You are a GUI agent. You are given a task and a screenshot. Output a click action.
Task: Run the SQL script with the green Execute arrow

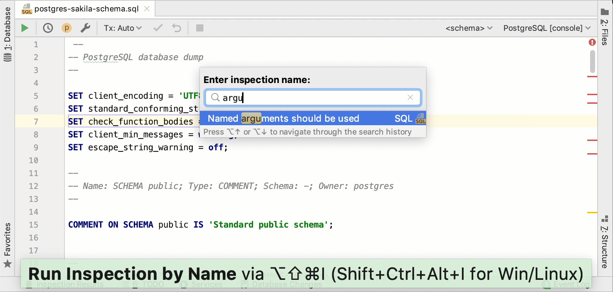click(x=25, y=28)
